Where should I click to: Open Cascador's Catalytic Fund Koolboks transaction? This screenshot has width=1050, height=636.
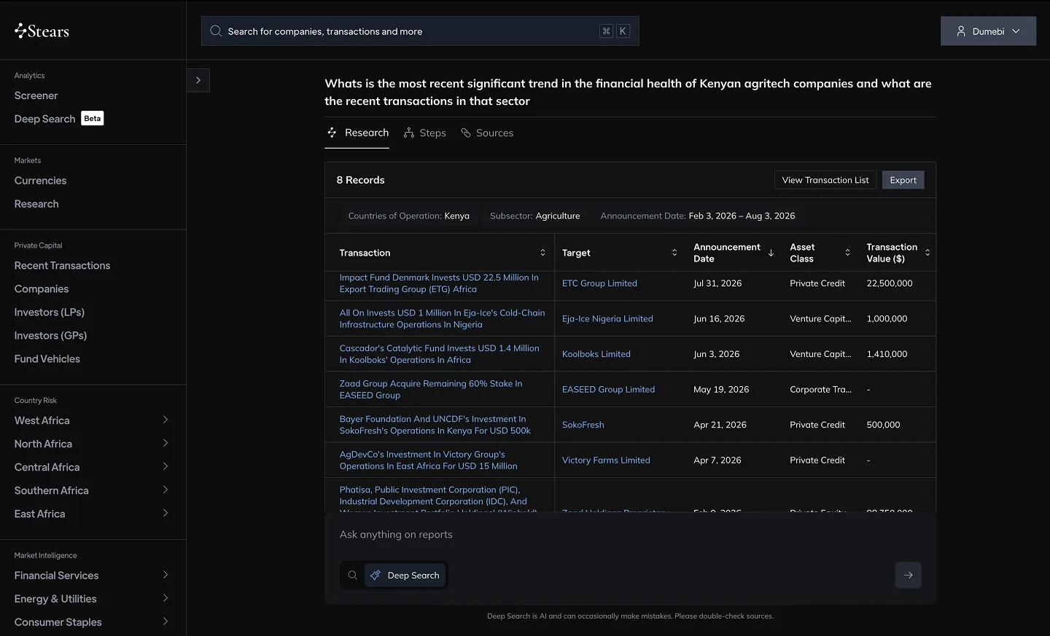[x=439, y=354]
